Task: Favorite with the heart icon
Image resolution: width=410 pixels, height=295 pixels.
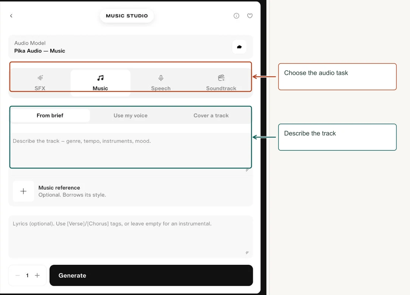Action: (x=250, y=16)
